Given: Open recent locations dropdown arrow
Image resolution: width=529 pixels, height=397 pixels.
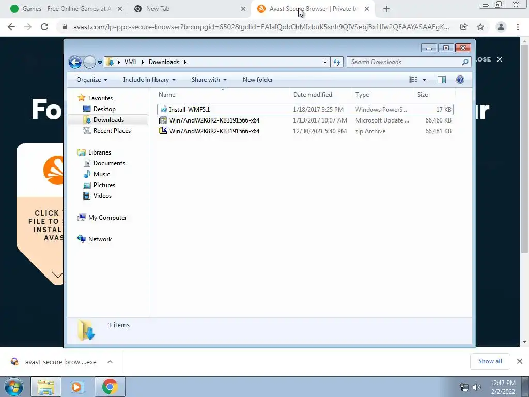Looking at the screenshot, I should click(100, 63).
